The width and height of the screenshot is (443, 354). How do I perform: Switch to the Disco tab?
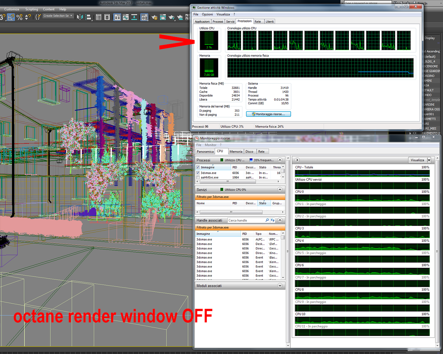click(249, 152)
